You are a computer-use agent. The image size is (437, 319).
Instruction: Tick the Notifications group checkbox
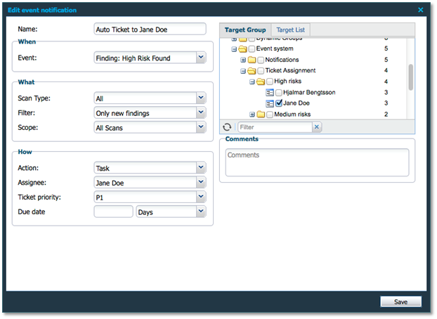[x=261, y=60]
